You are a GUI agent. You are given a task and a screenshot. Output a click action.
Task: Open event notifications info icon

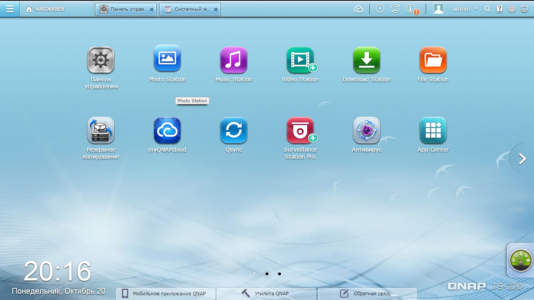click(x=411, y=9)
